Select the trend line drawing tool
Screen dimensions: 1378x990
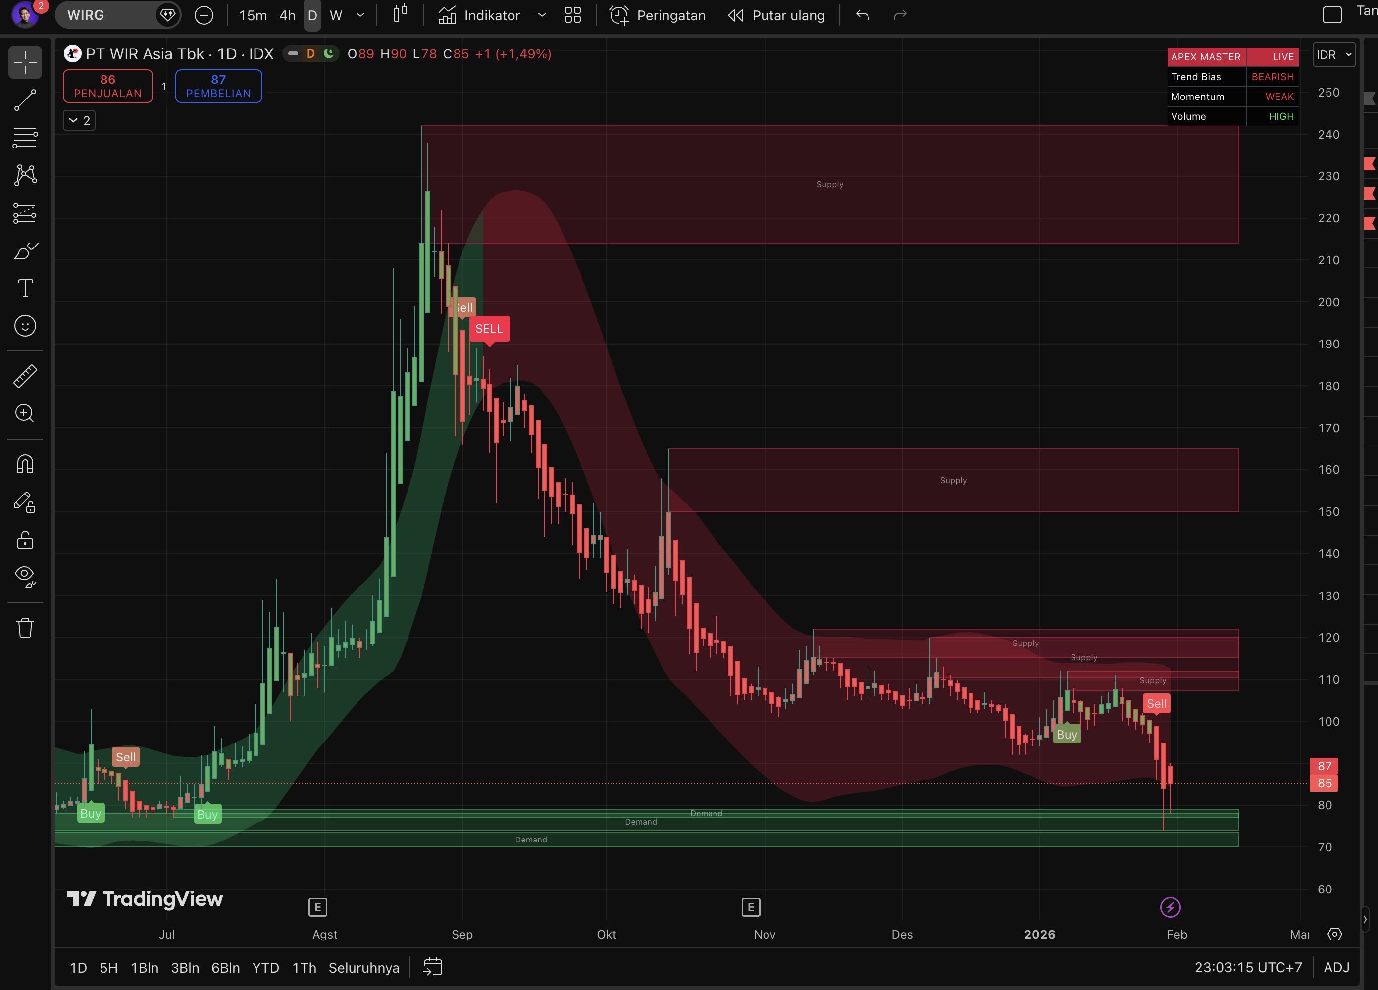(25, 100)
